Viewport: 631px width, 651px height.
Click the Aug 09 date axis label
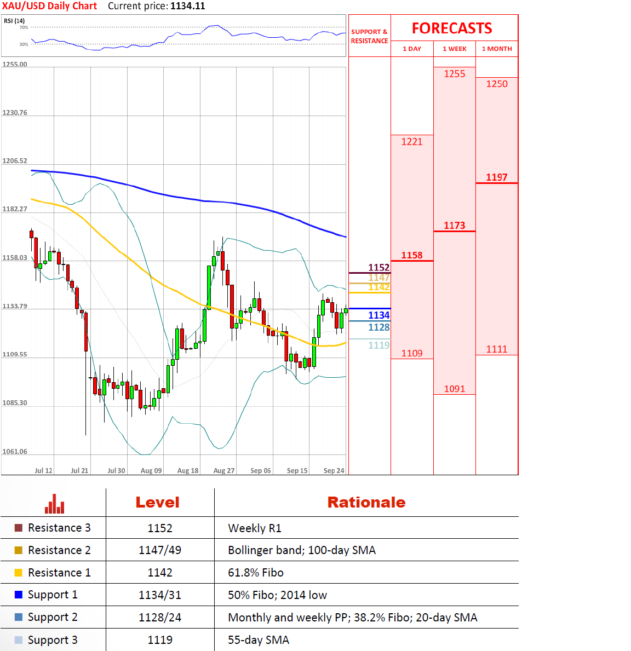tap(151, 470)
